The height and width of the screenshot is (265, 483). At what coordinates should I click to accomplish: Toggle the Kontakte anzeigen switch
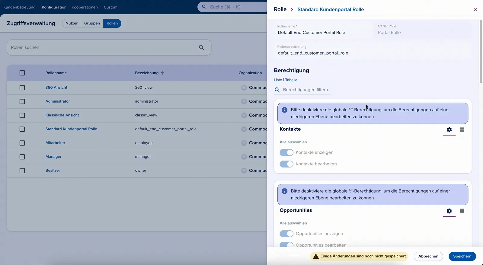pyautogui.click(x=286, y=152)
